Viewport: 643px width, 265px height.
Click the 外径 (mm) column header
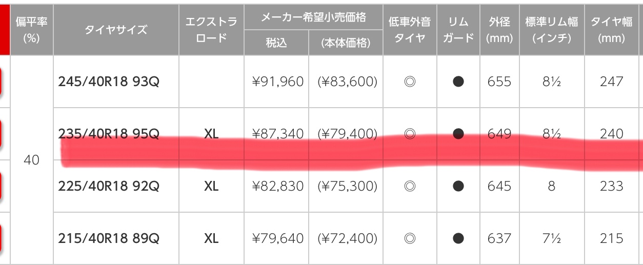(499, 30)
